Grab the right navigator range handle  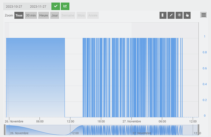click(x=198, y=130)
